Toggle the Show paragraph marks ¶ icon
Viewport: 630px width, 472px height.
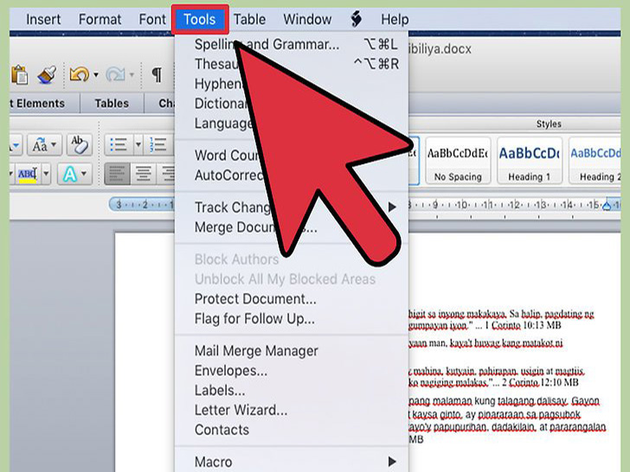157,74
